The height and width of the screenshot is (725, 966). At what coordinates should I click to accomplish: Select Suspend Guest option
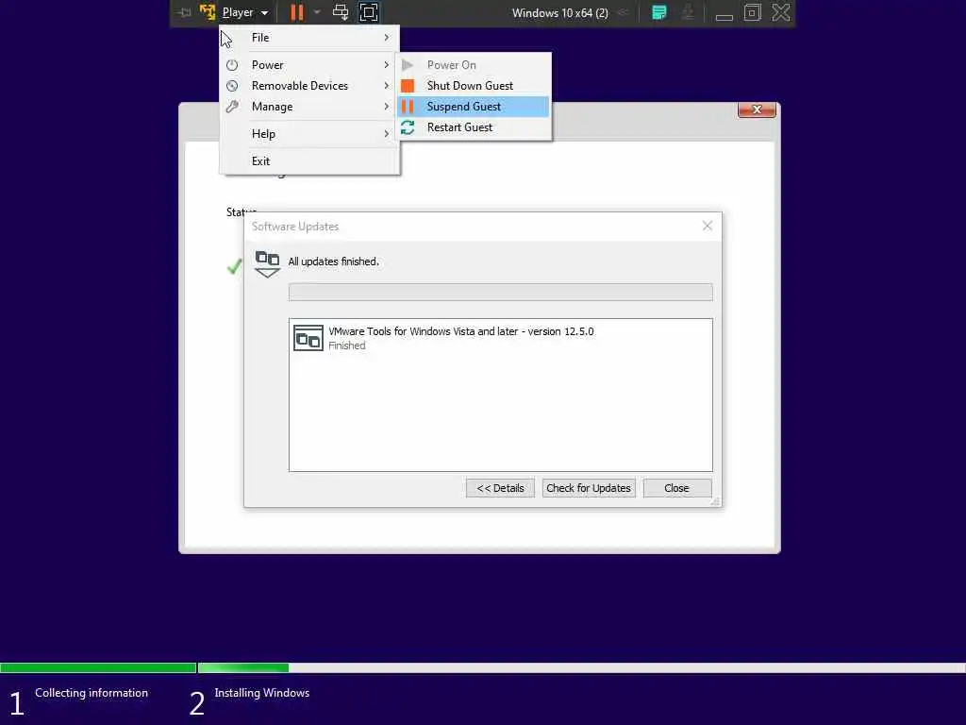click(x=474, y=107)
